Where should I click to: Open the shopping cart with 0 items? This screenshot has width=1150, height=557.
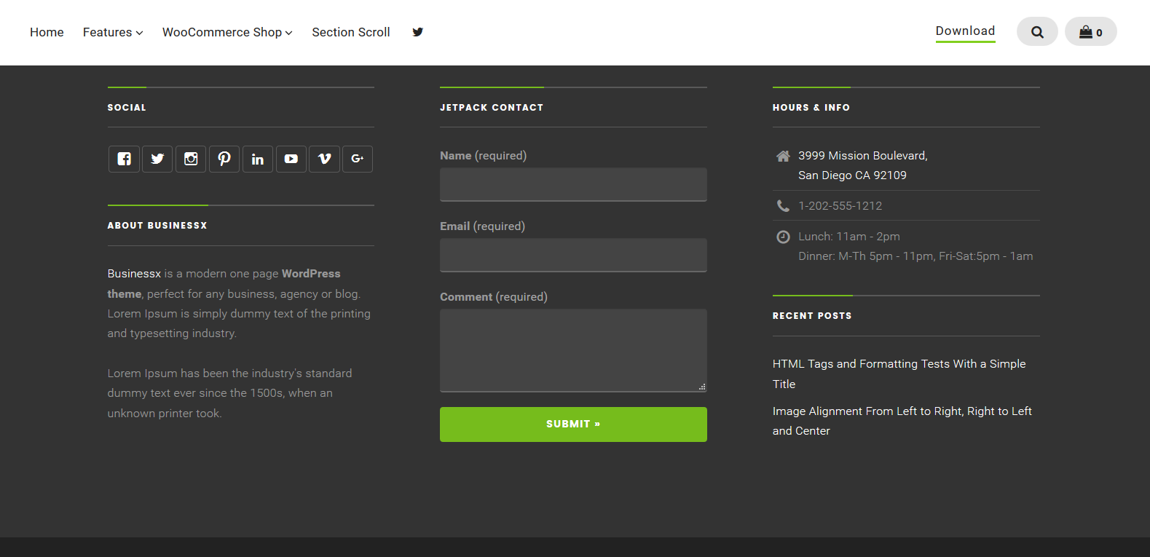1090,32
